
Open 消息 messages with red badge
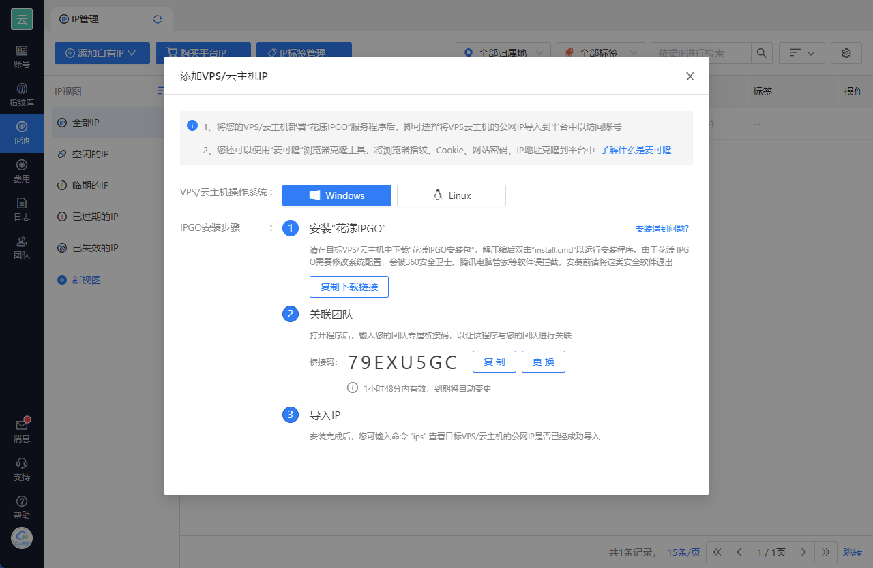(22, 431)
